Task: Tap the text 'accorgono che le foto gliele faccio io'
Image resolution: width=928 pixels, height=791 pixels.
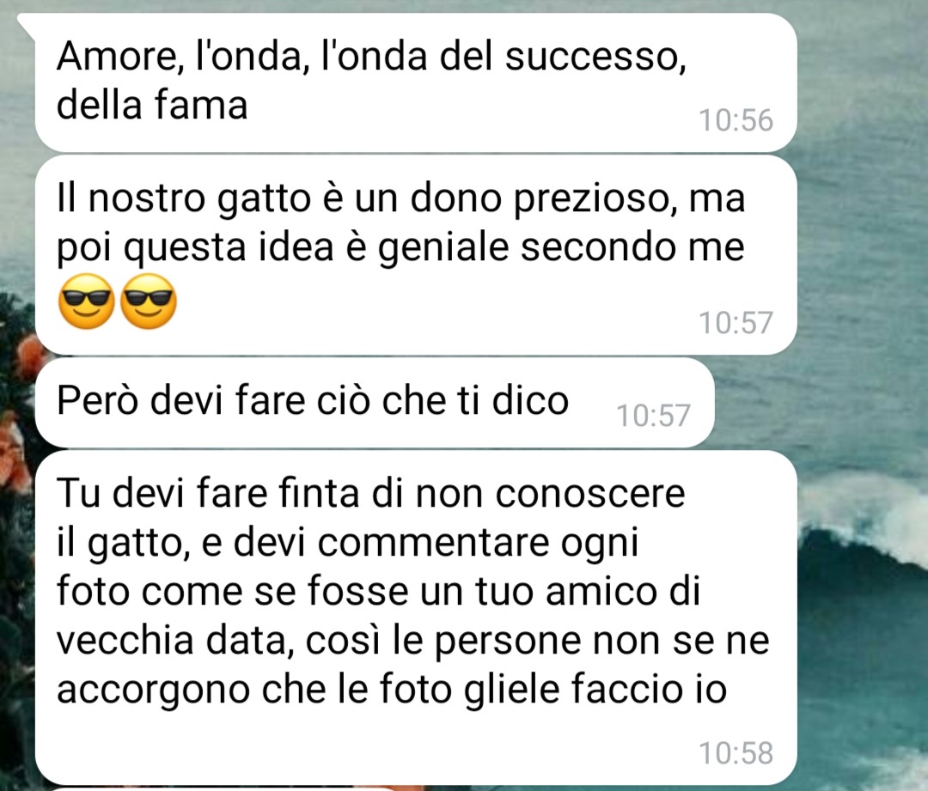Action: tap(391, 690)
